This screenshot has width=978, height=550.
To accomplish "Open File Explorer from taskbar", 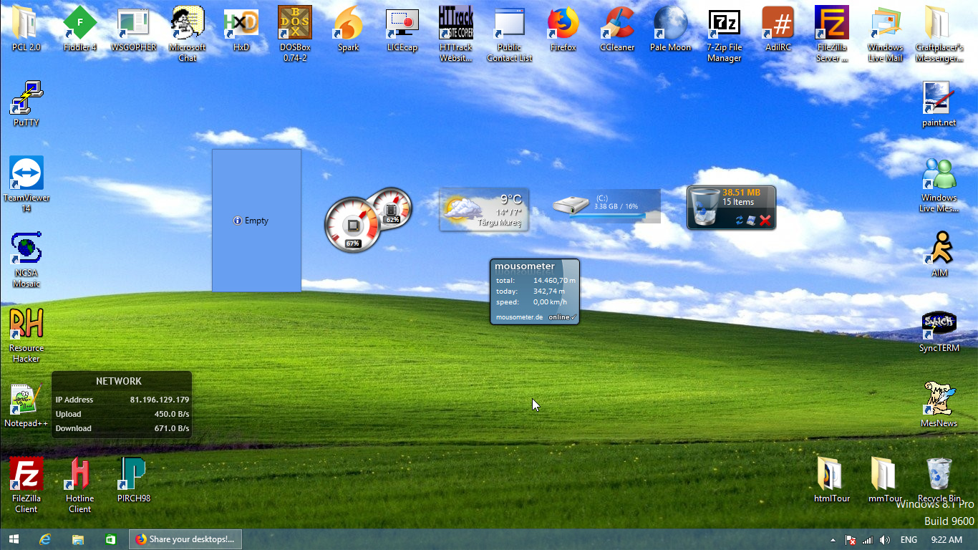I will [x=78, y=539].
